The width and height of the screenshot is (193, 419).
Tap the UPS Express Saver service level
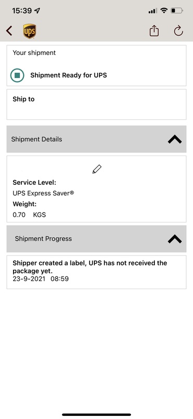point(43,193)
